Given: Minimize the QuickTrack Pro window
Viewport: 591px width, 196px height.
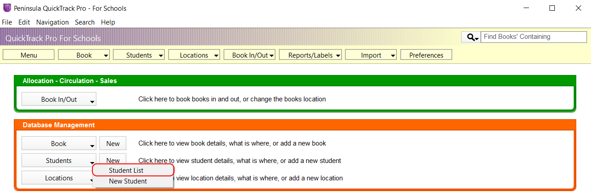Looking at the screenshot, I should (x=527, y=8).
